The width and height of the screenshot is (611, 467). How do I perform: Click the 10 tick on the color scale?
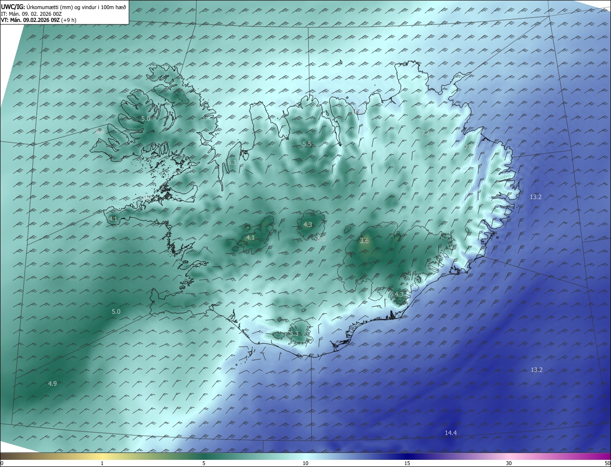pyautogui.click(x=305, y=463)
